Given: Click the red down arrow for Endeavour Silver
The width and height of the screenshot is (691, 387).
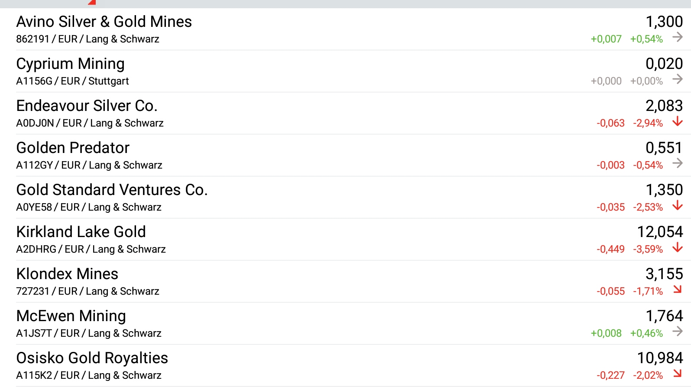Looking at the screenshot, I should pos(677,122).
